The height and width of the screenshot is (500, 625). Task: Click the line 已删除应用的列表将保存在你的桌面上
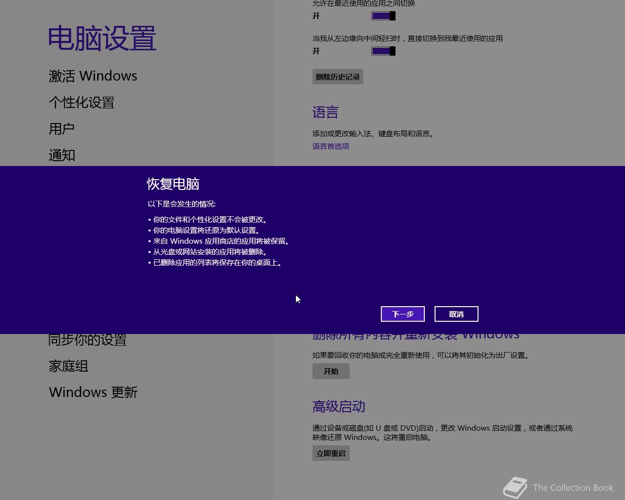click(215, 263)
